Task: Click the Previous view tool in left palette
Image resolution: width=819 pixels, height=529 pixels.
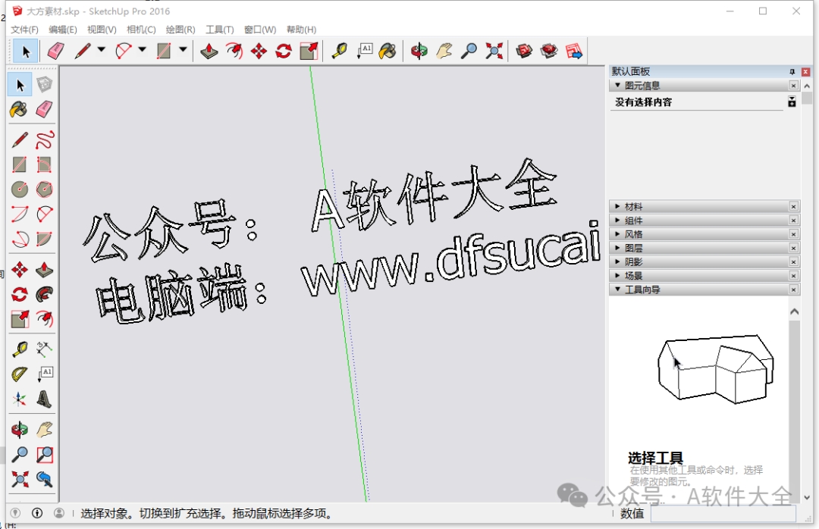Action: click(x=45, y=479)
